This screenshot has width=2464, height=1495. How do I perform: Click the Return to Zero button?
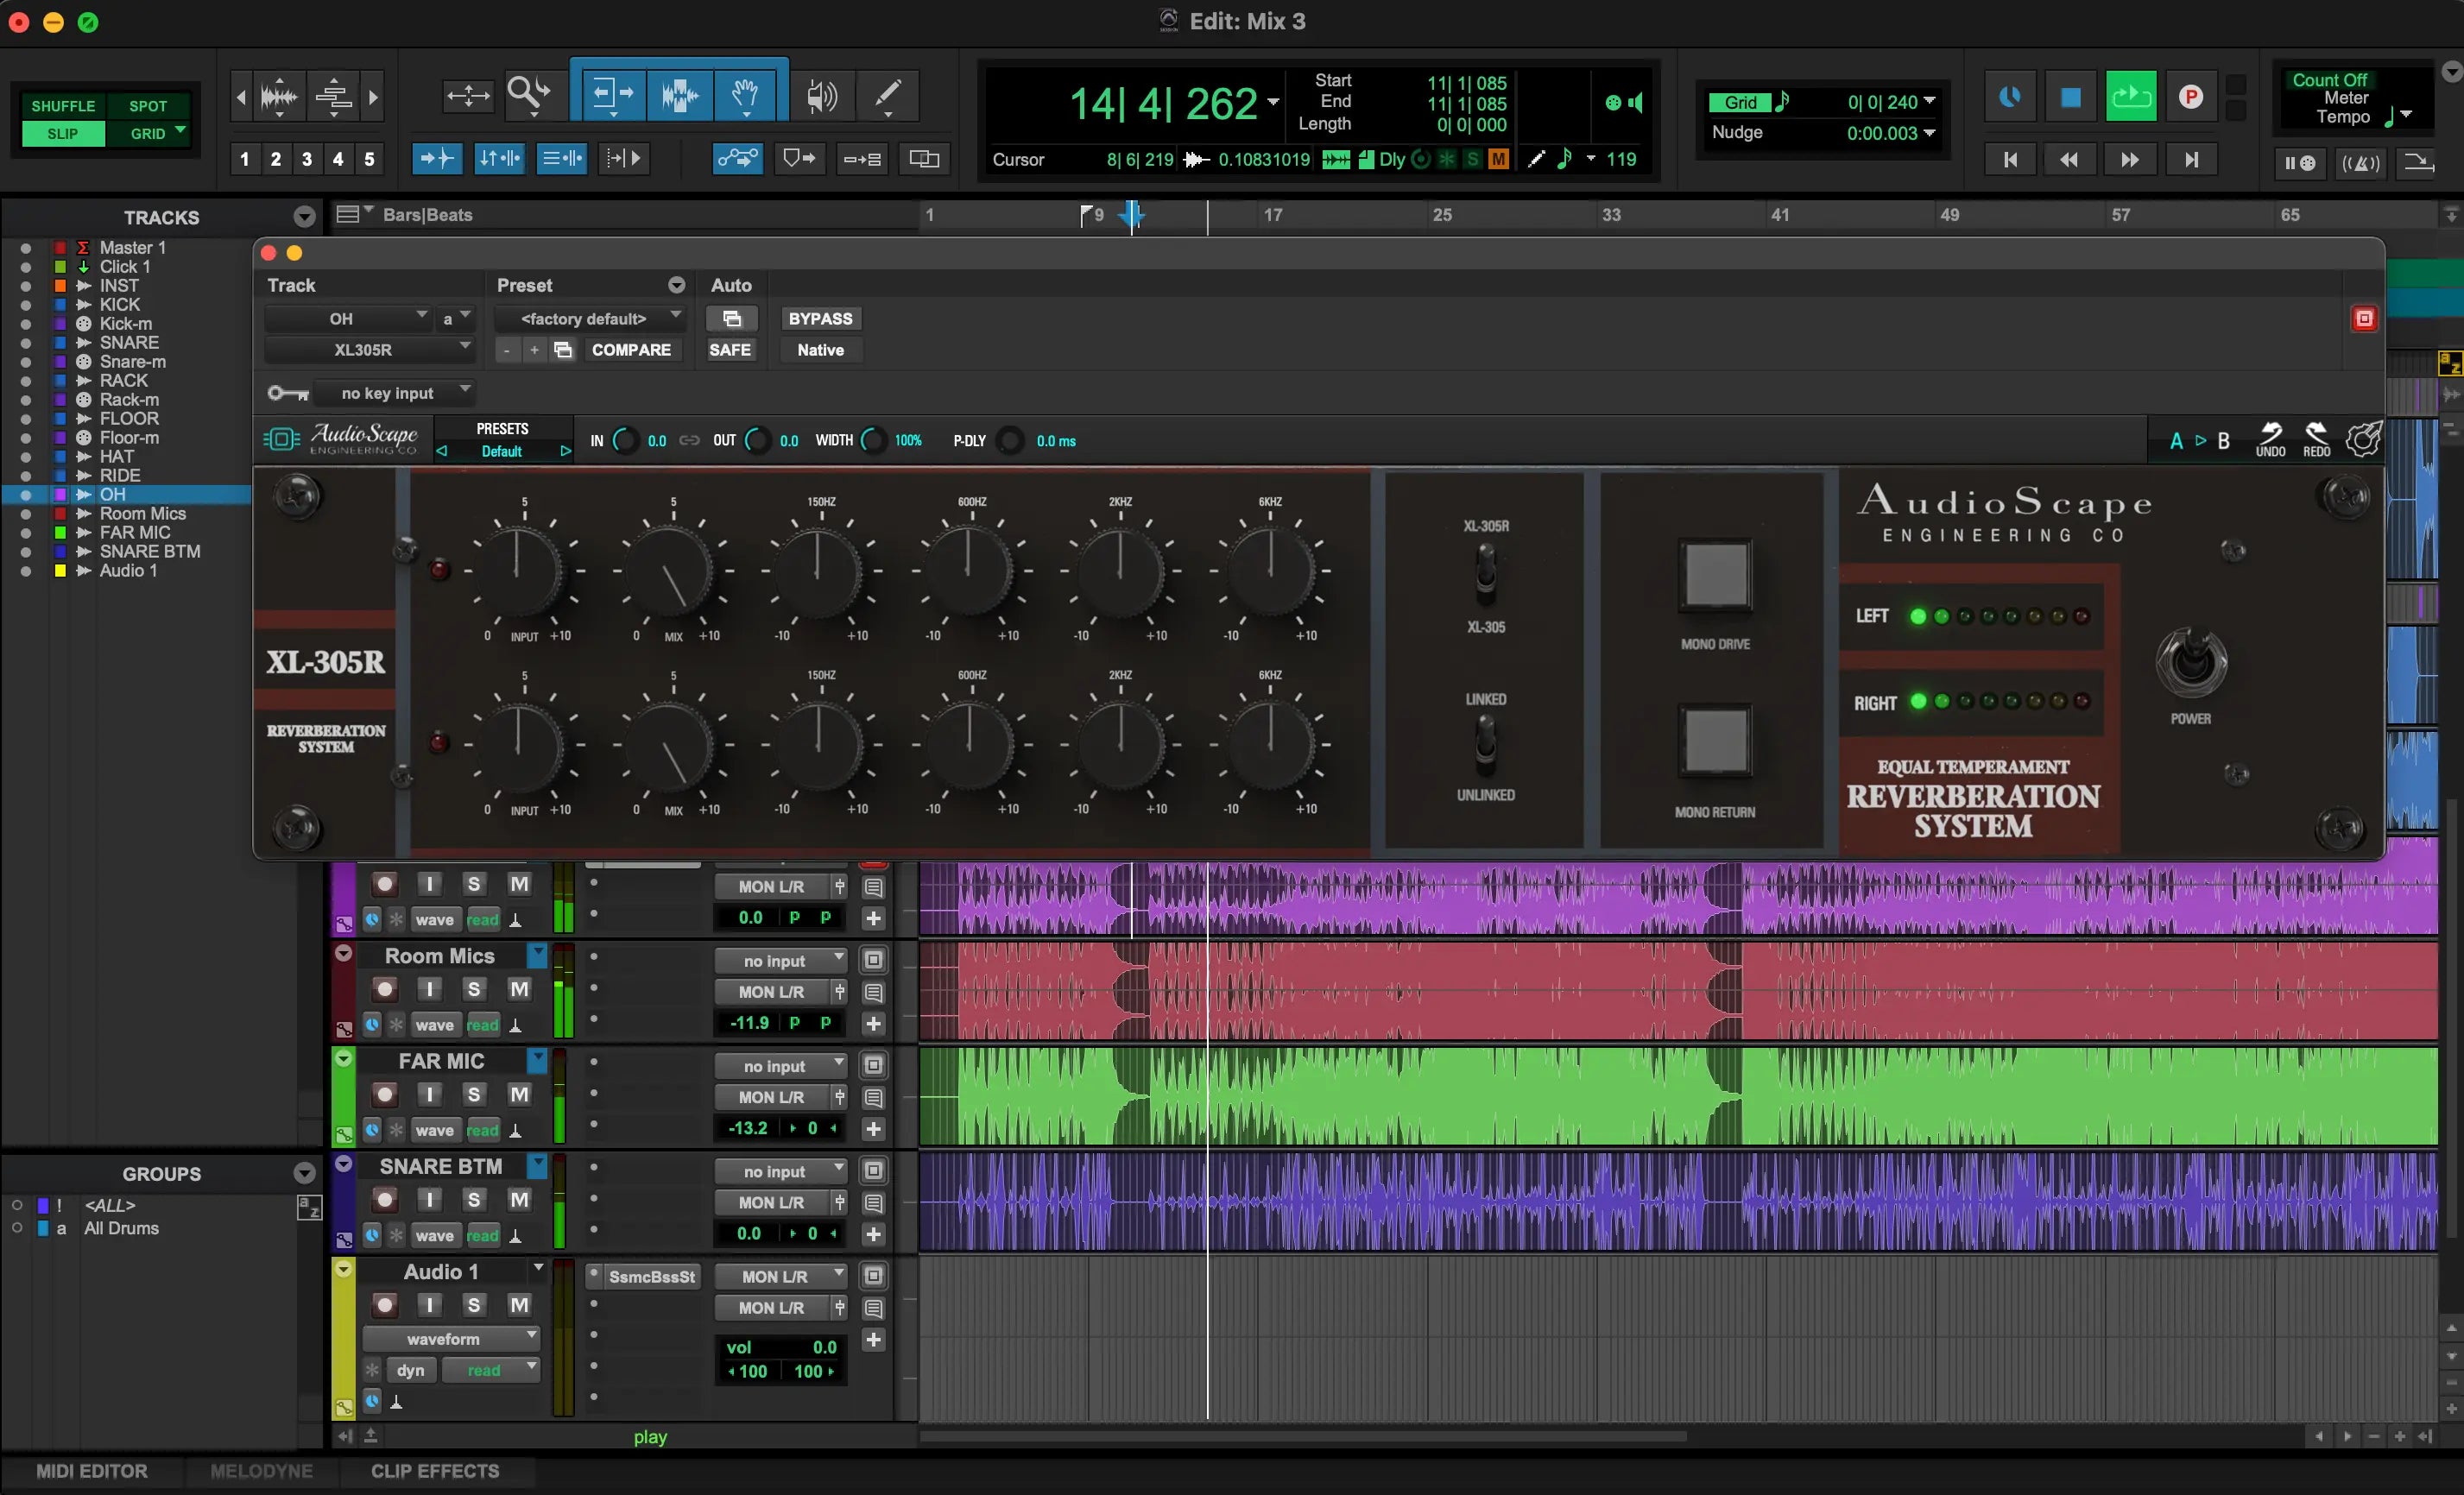coord(2010,159)
